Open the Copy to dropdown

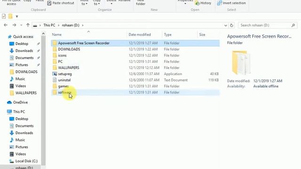[x=96, y=3]
